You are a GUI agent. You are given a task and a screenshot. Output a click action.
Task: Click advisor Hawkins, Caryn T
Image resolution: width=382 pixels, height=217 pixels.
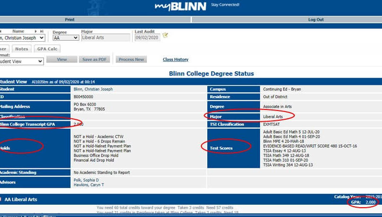tap(89, 185)
